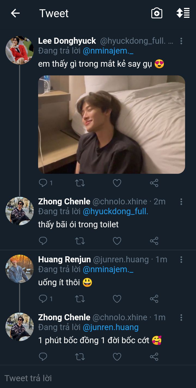
Task: Retweet Huang Renjun's reply
Action: coord(80,299)
